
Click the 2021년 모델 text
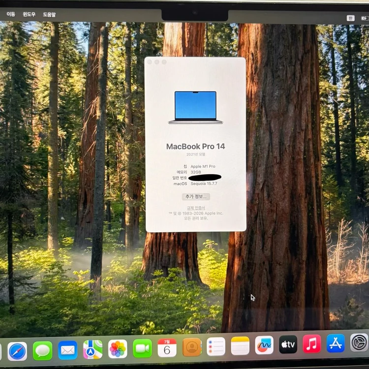(x=196, y=154)
